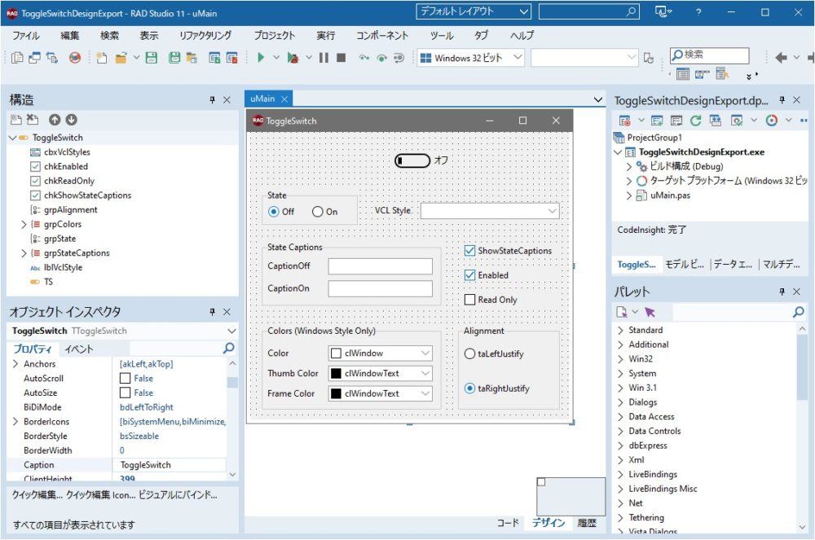Viewport: 815px width, 540px height.
Task: Open the VCL Style combo box
Action: click(489, 211)
